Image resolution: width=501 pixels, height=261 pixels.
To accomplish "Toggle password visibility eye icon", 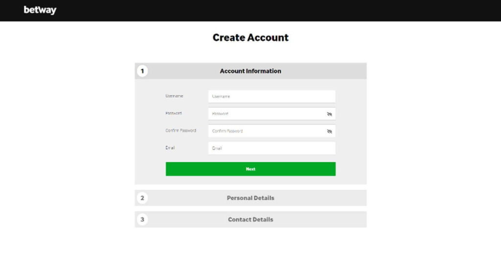I will coord(329,114).
